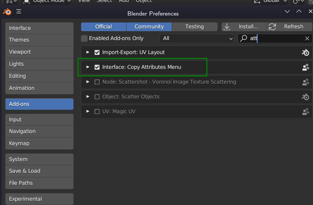Image resolution: width=313 pixels, height=205 pixels.
Task: Expand Import-Export UV Layout details
Action: [88, 52]
